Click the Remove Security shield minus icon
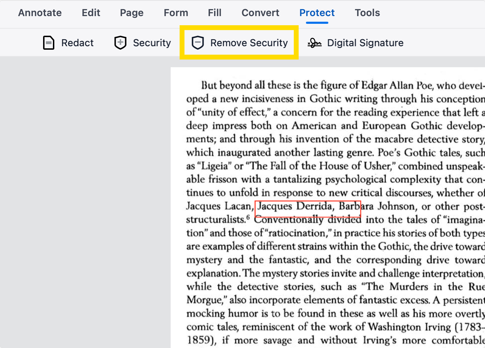 [198, 43]
